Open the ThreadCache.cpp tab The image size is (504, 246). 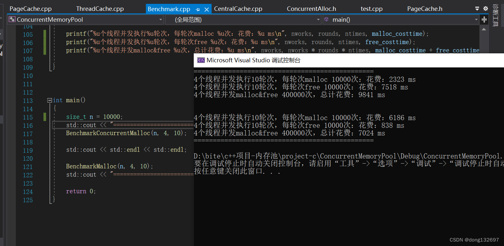pos(100,9)
